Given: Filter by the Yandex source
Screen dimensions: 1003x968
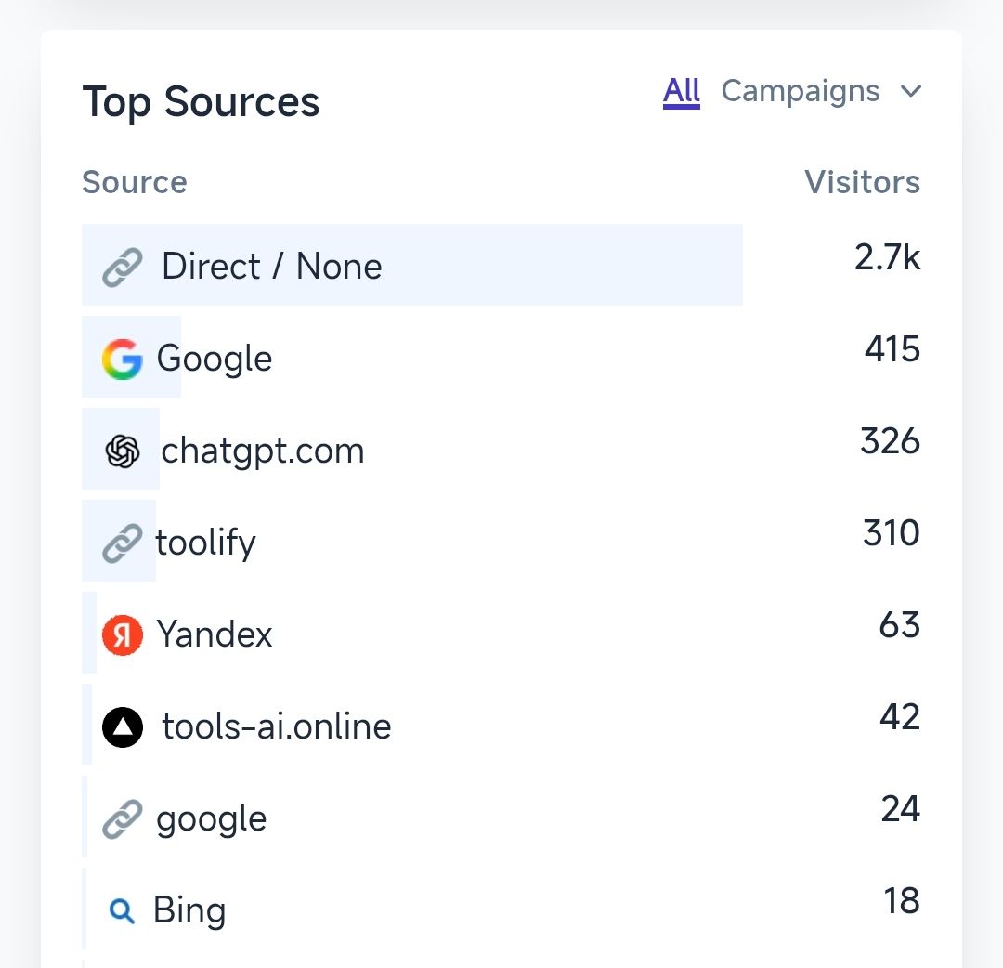Looking at the screenshot, I should tap(215, 635).
